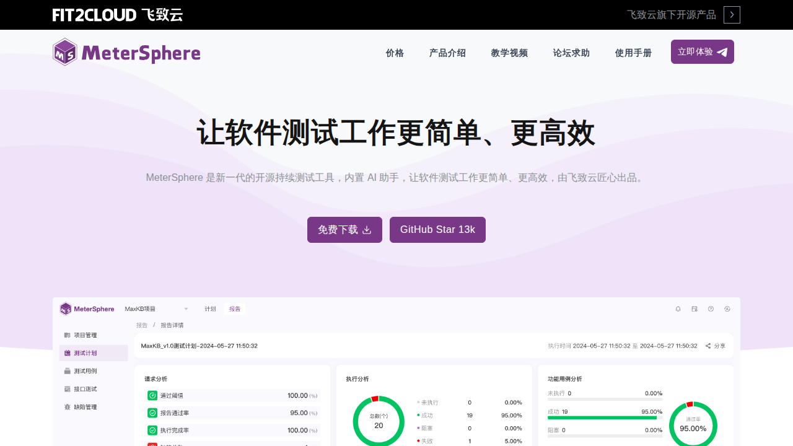This screenshot has width=793, height=446.
Task: Click the arrow icon beside 飞致云旗下开源产品
Action: coord(732,15)
